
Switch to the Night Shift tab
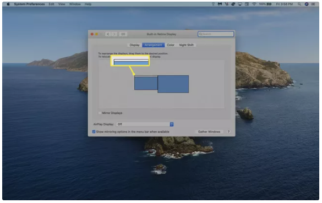[186, 45]
